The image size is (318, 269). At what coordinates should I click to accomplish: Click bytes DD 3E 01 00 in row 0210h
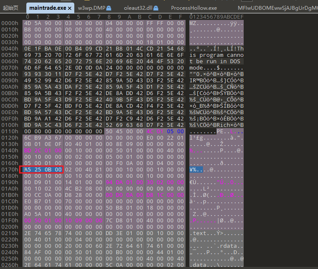124,233
